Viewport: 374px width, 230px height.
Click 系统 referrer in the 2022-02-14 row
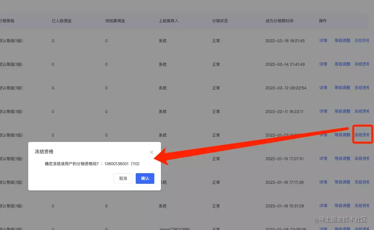(163, 64)
